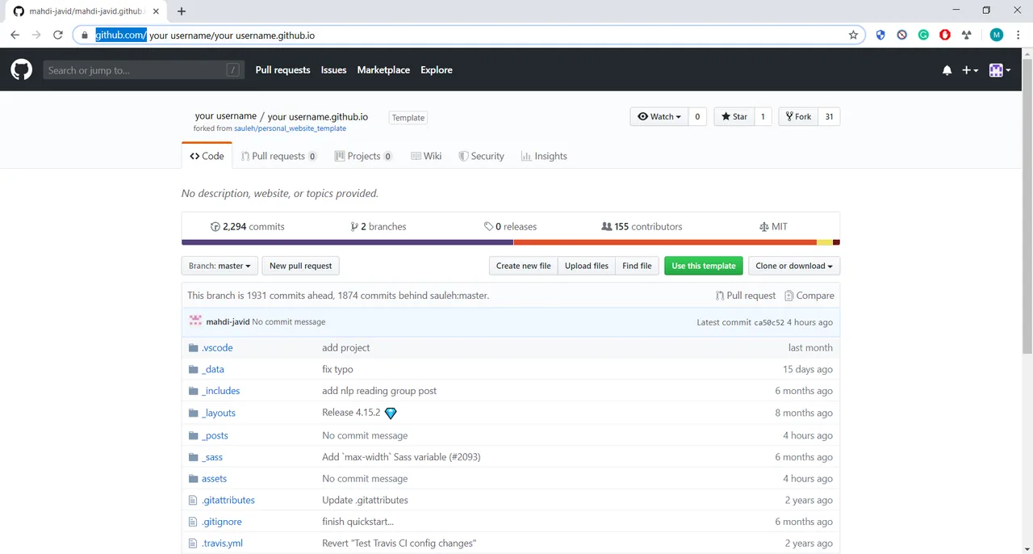Open Chrome three-dot menu
This screenshot has height=554, width=1033.
tap(1018, 35)
